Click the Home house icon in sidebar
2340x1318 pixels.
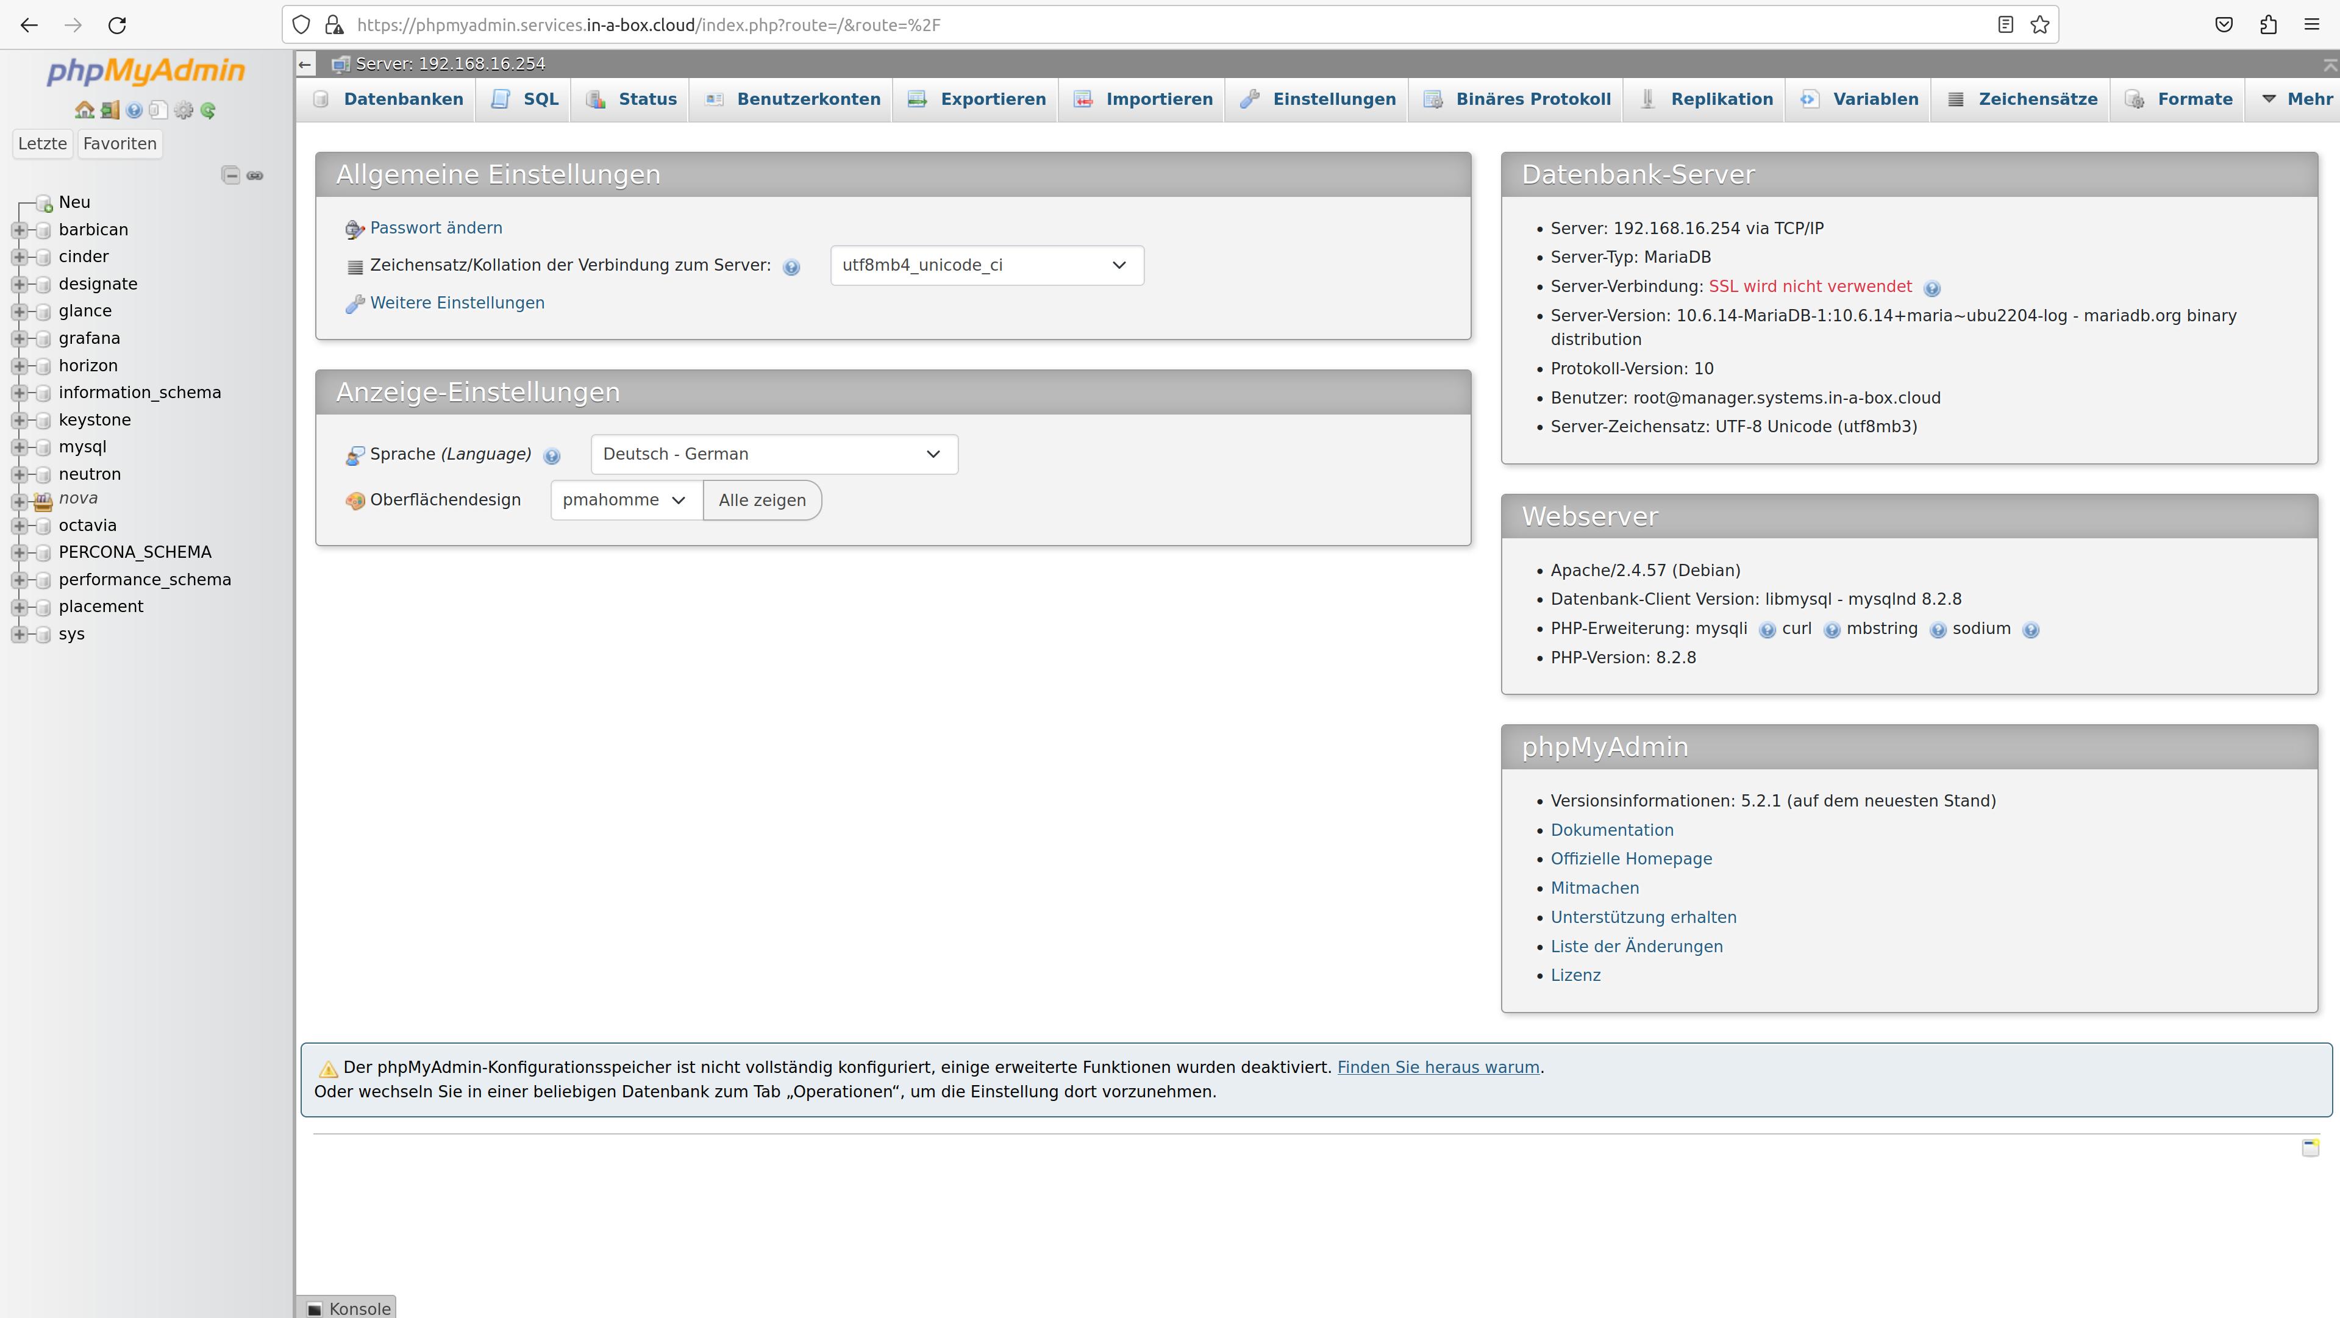coord(85,110)
